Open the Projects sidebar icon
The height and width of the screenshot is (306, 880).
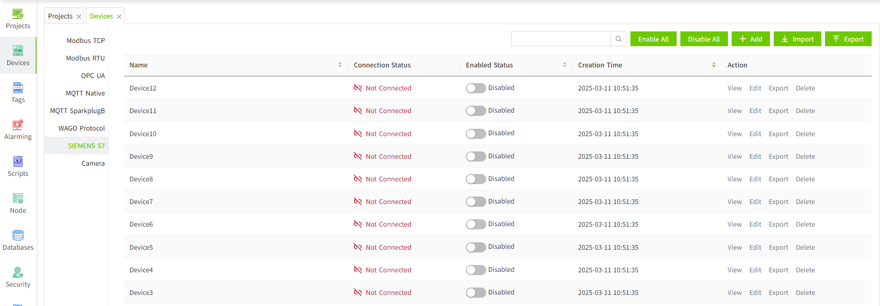(x=18, y=14)
